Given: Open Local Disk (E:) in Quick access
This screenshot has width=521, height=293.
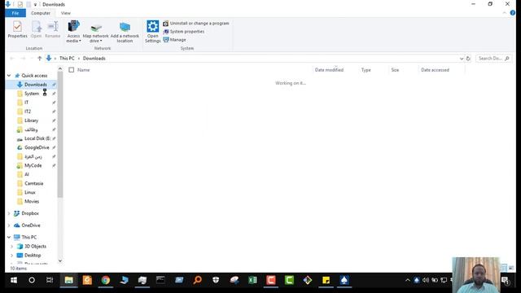Looking at the screenshot, I should click(37, 138).
